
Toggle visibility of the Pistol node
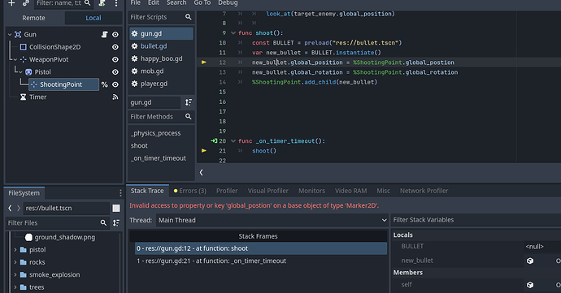point(115,71)
